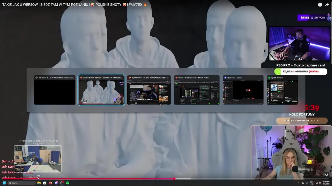Image resolution: width=332 pixels, height=186 pixels.
Task: Click the top streamer webcam overlay
Action: tap(300, 44)
